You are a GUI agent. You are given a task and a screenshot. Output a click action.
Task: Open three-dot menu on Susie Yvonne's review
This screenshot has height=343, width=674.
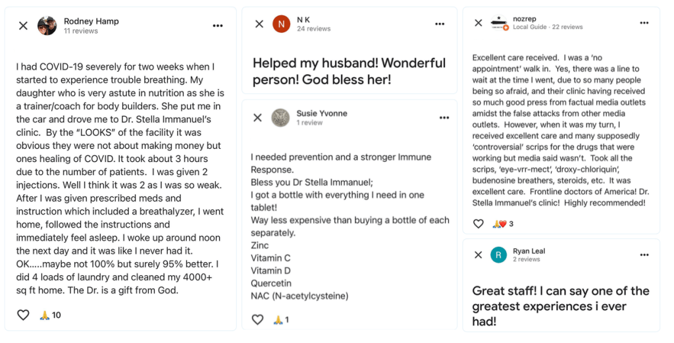(x=444, y=118)
